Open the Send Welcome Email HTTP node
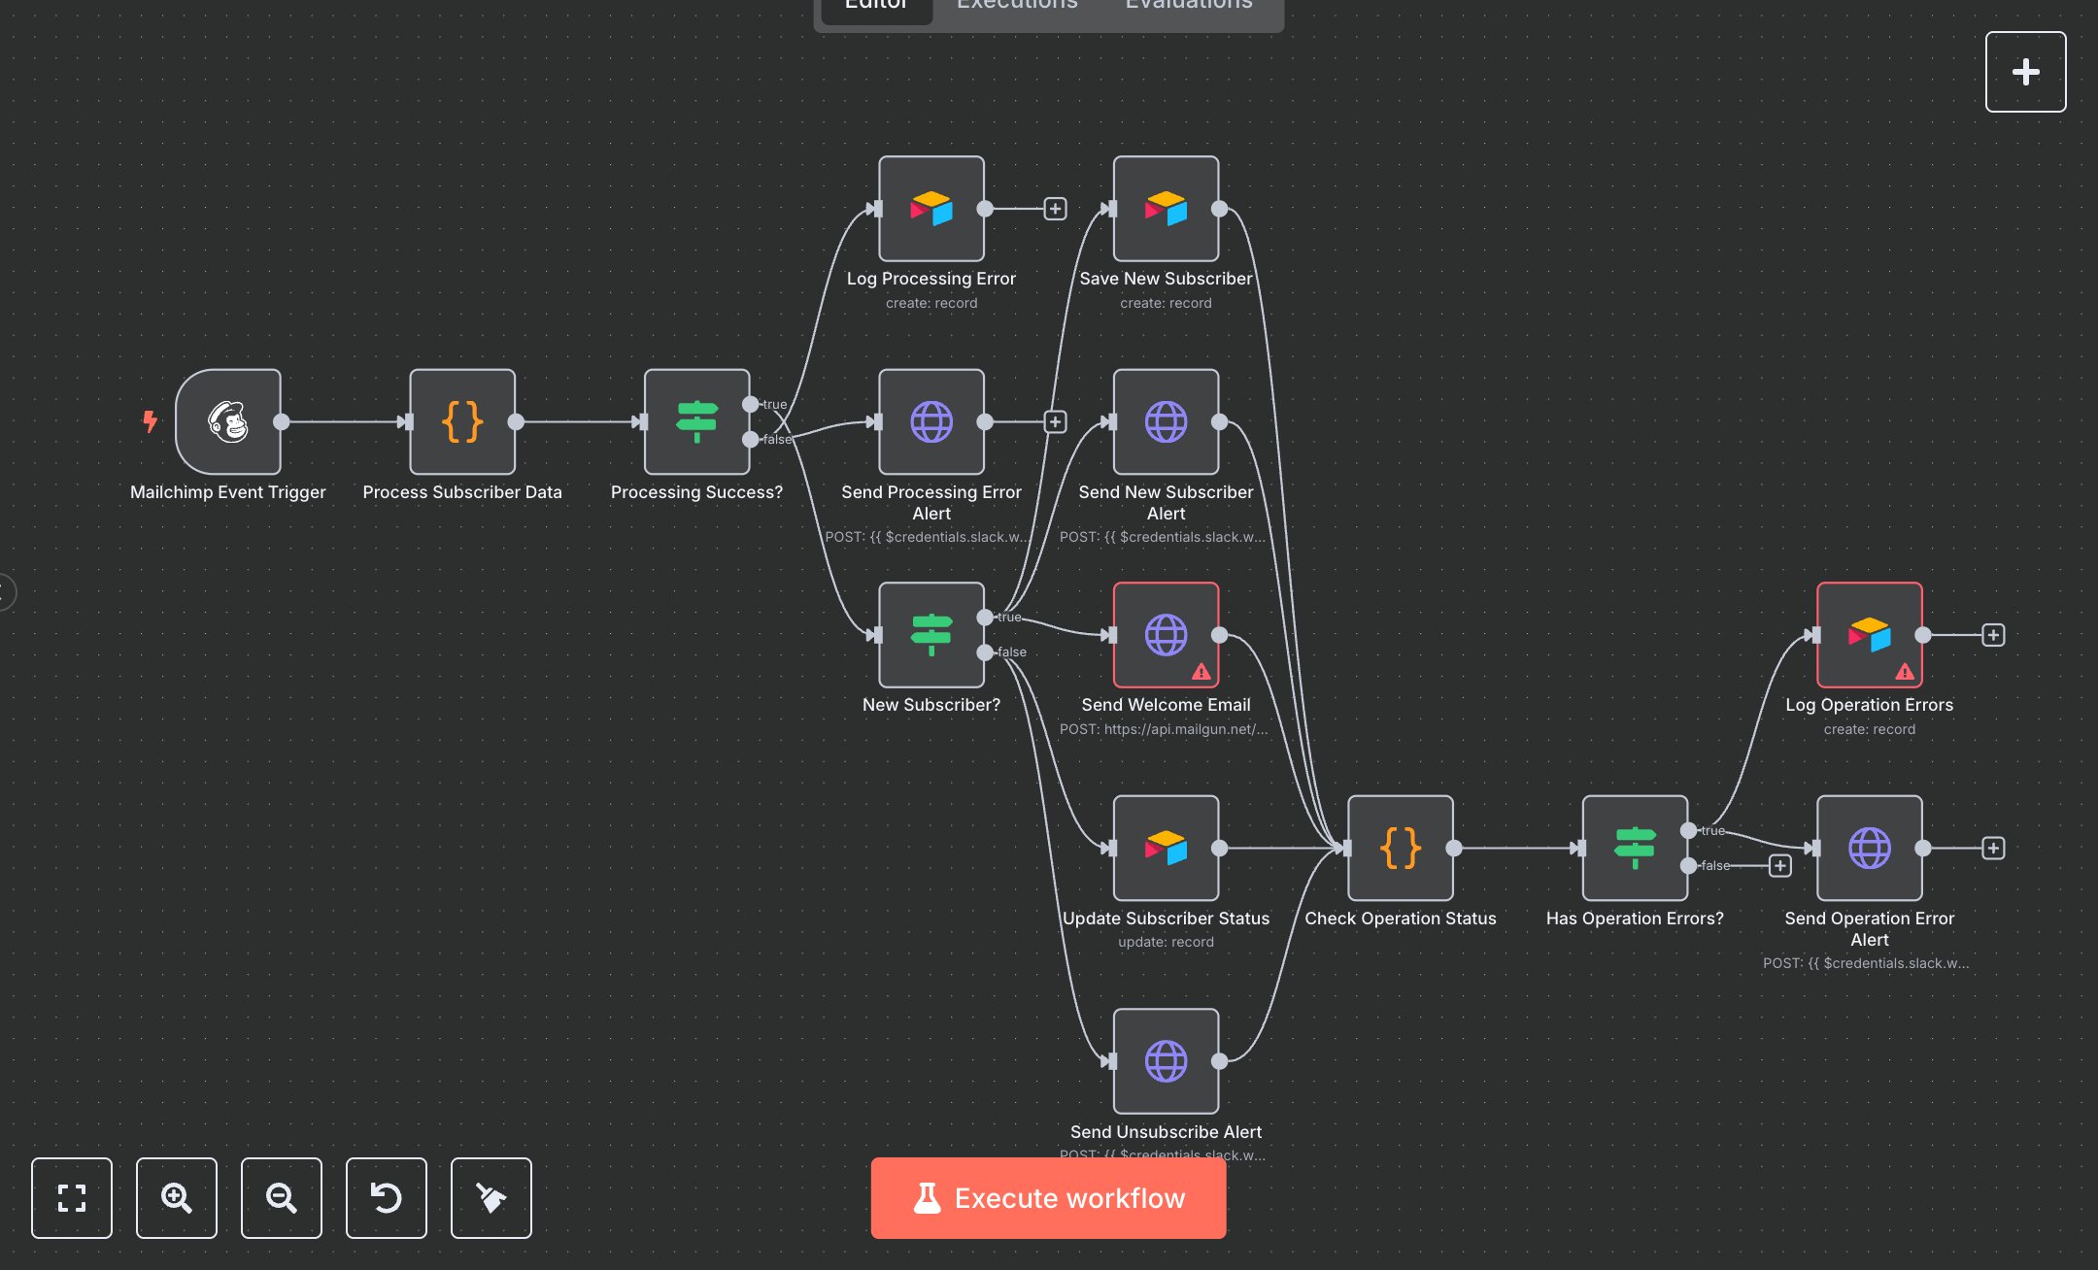 pyautogui.click(x=1166, y=635)
